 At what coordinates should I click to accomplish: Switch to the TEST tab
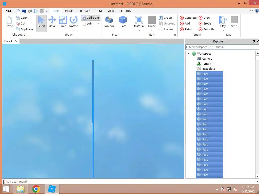pos(99,11)
